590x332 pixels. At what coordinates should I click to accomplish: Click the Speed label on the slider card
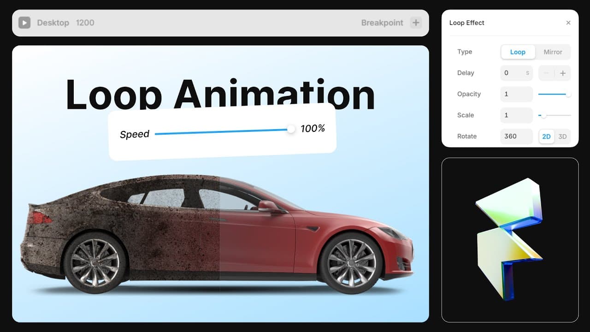134,134
